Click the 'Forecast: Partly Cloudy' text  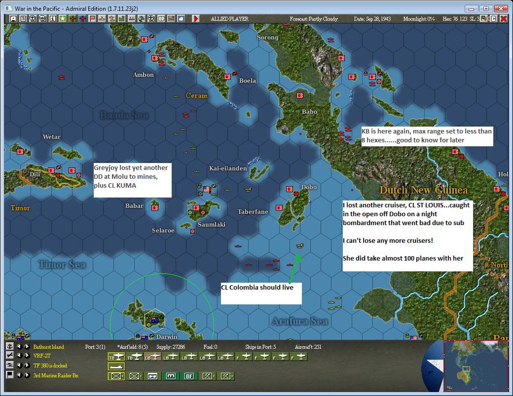click(x=313, y=19)
